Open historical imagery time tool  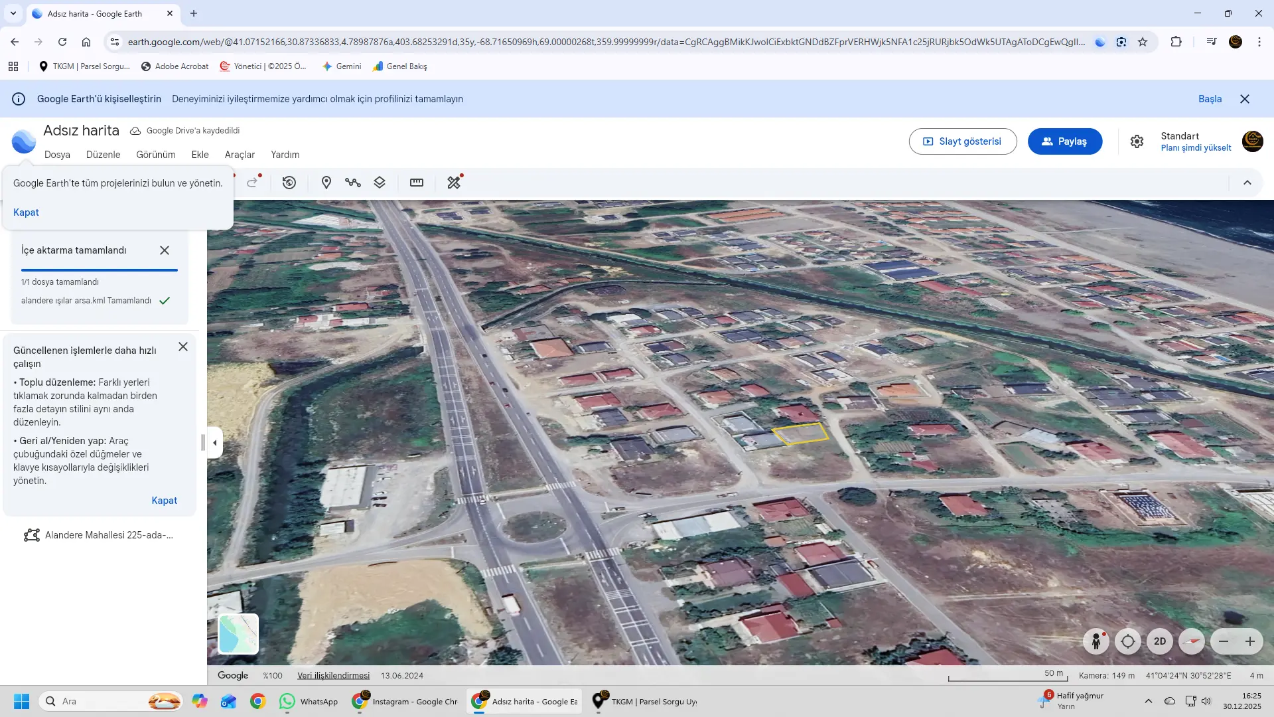(x=289, y=183)
